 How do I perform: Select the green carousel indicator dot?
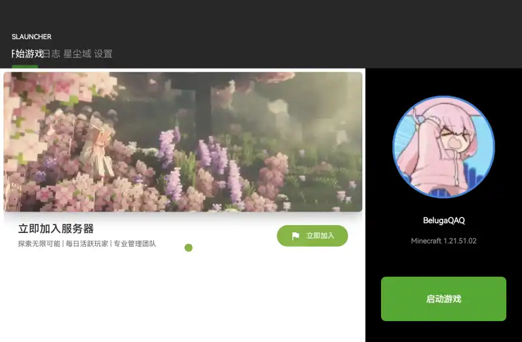189,248
